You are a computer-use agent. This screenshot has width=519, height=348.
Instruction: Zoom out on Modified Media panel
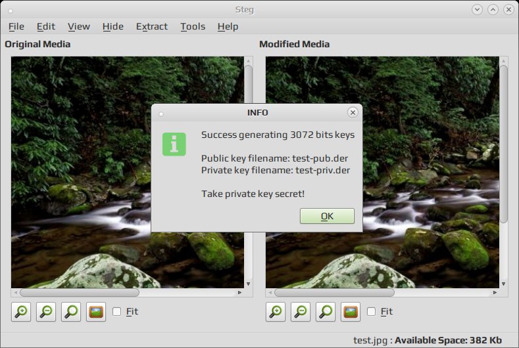coord(301,312)
